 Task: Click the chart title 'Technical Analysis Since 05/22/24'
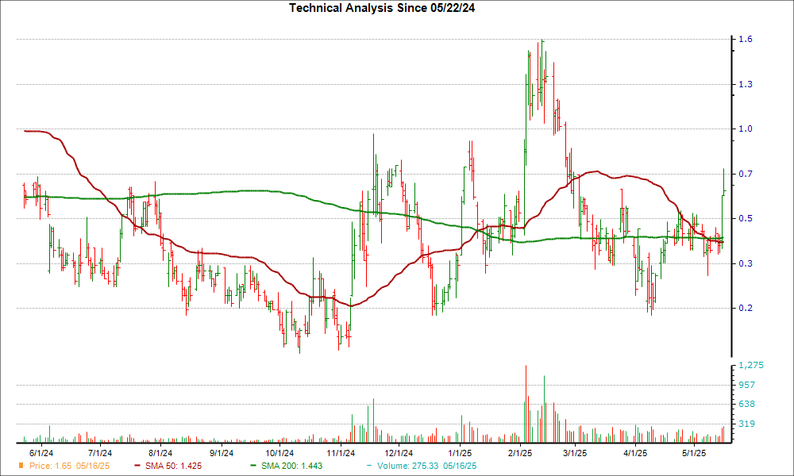tap(382, 8)
